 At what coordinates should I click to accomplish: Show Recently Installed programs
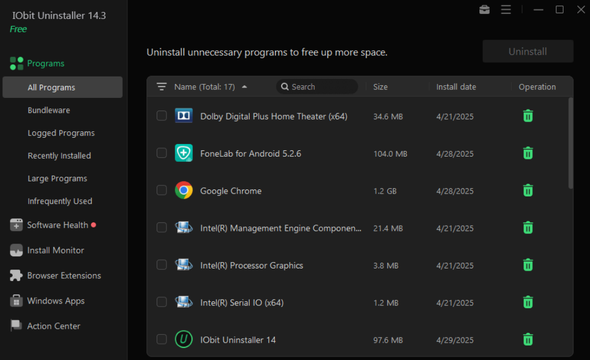(x=59, y=156)
